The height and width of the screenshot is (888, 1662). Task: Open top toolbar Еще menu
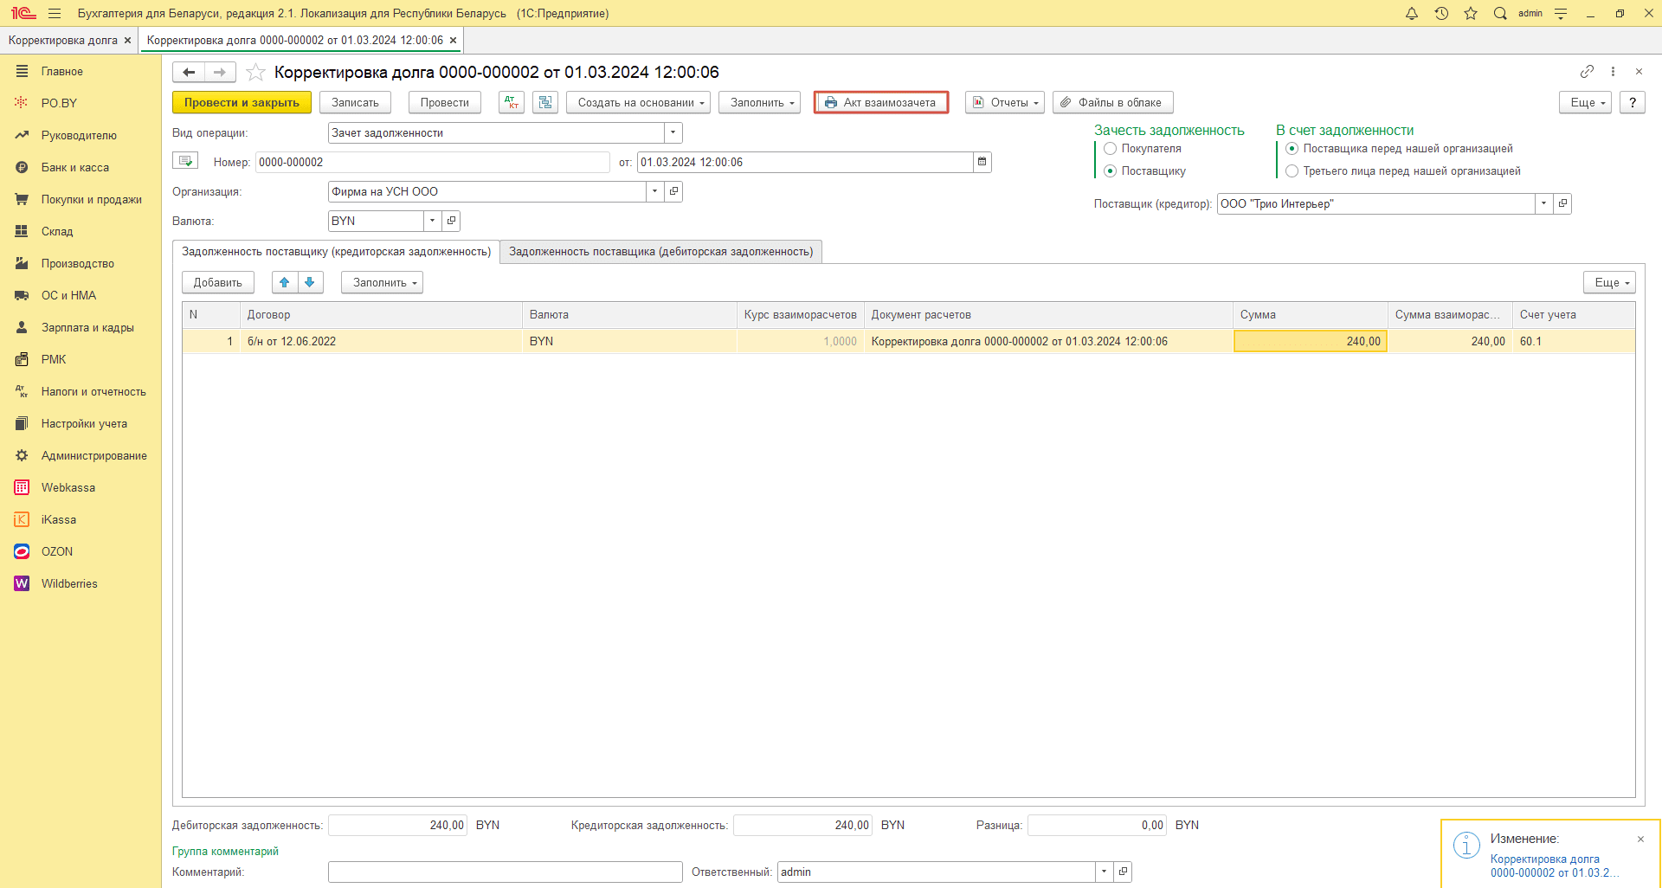pos(1586,102)
